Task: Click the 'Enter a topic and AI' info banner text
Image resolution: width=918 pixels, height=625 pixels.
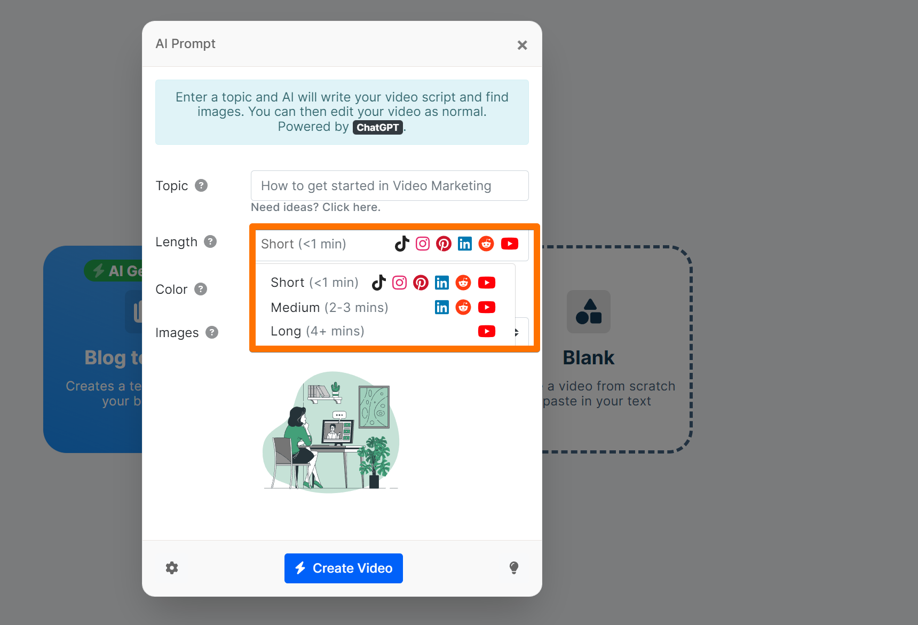Action: [342, 112]
